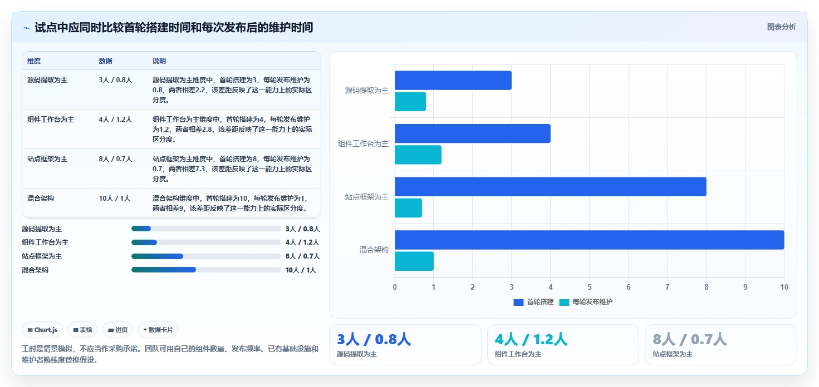
Task: Click the 站点框架为主 progress bar
Action: 206,256
